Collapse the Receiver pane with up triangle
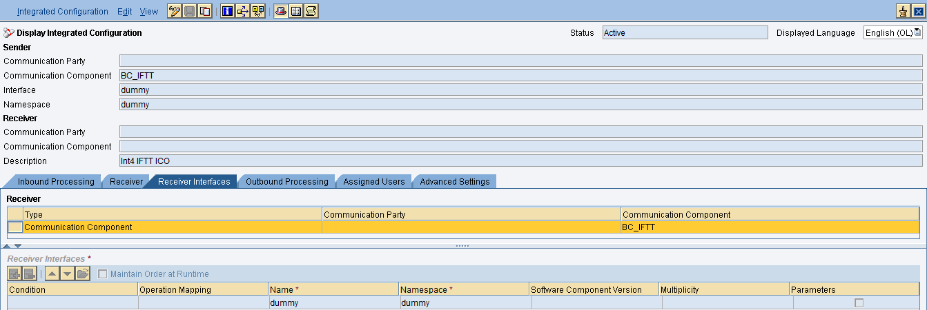 coord(8,246)
